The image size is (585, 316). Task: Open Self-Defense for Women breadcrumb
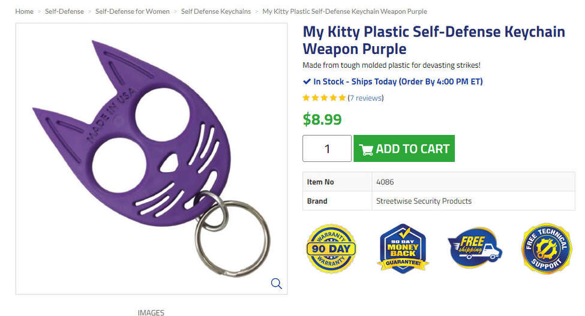coord(132,11)
